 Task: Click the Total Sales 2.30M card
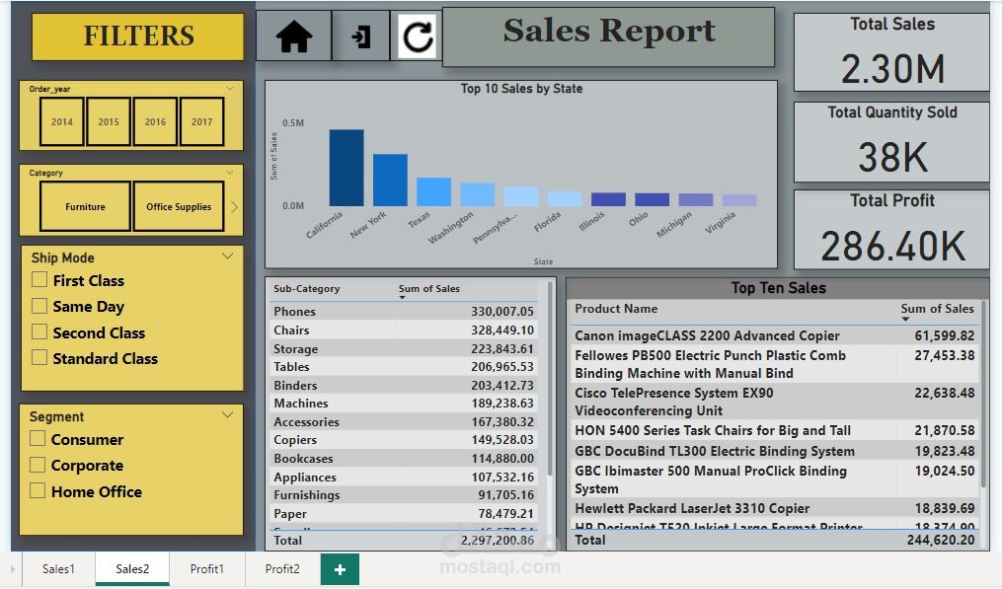coord(891,51)
